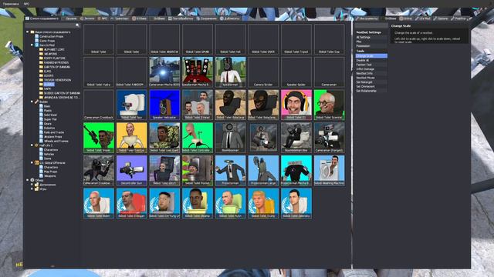Click the NPC item in top menu bar
The width and height of the screenshot is (494, 277).
(26, 4)
